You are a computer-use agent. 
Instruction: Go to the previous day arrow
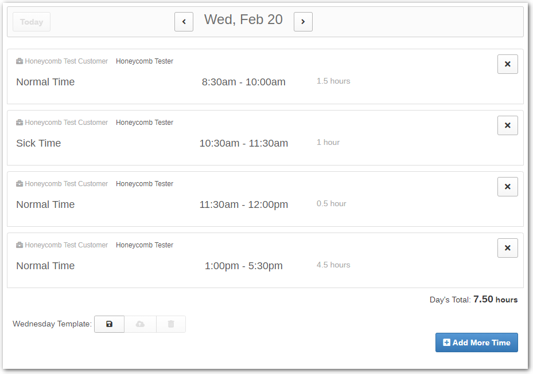[x=184, y=22]
